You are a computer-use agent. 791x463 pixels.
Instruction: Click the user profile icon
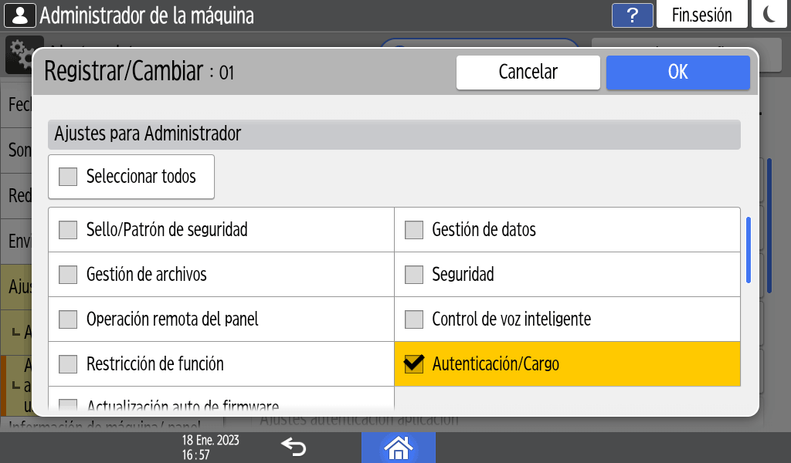point(19,15)
